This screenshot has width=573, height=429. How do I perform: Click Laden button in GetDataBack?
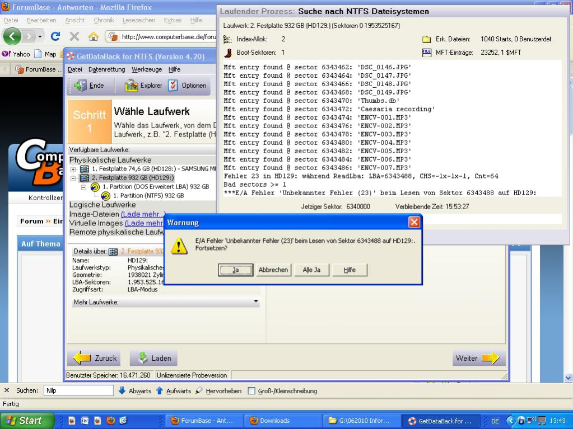tap(153, 358)
